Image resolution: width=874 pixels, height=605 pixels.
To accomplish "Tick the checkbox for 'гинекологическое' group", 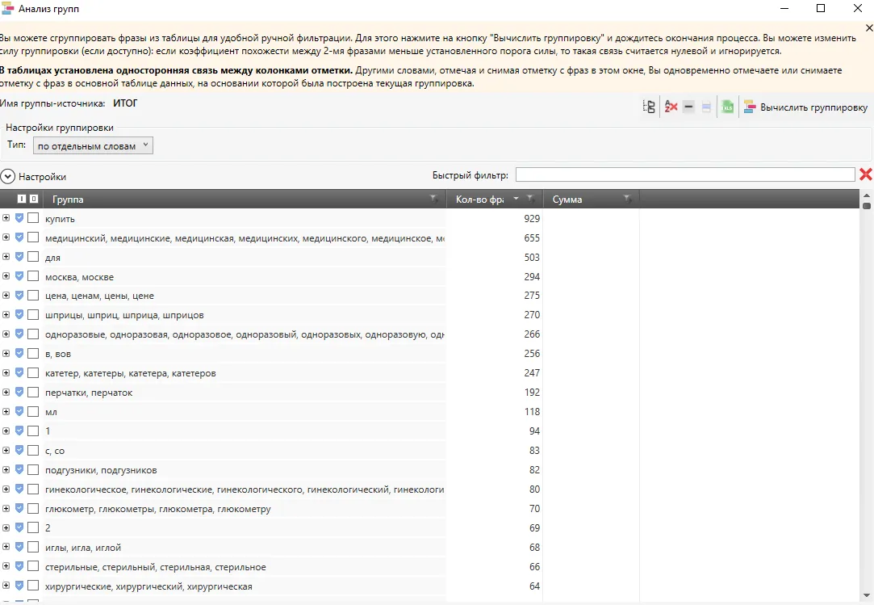I will [33, 489].
